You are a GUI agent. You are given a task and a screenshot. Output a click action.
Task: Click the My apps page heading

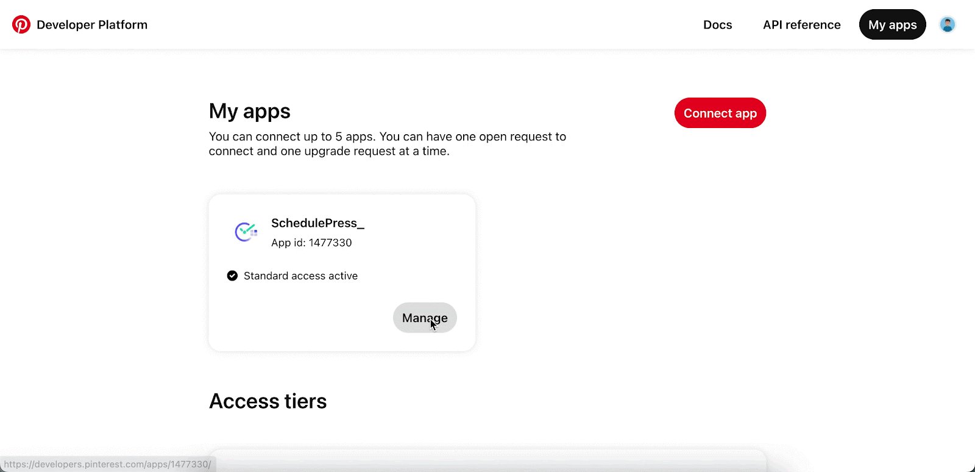pos(249,112)
